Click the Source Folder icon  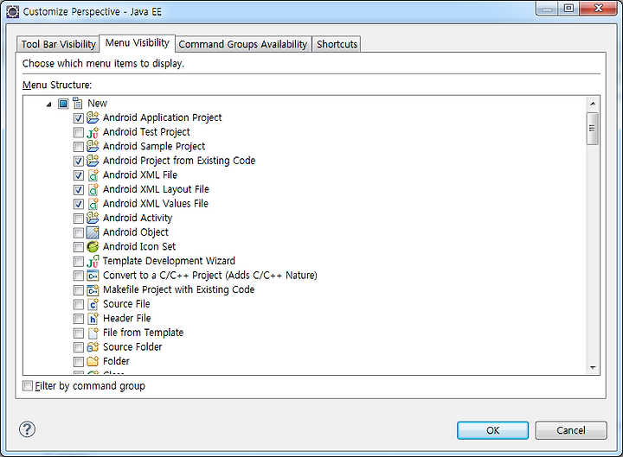coord(93,346)
